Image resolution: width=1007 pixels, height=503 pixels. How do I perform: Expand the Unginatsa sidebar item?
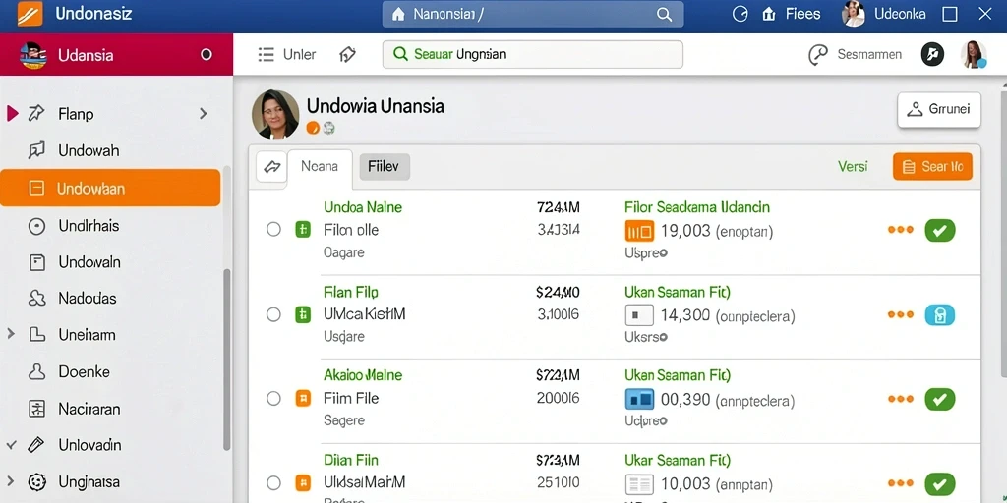tap(10, 481)
